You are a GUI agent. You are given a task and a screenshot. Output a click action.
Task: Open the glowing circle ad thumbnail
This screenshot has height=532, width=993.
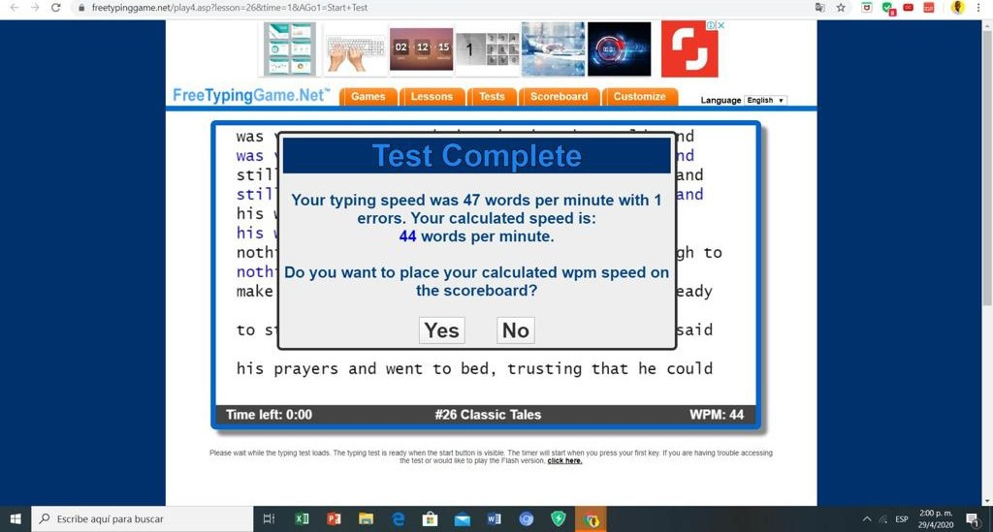(x=619, y=48)
